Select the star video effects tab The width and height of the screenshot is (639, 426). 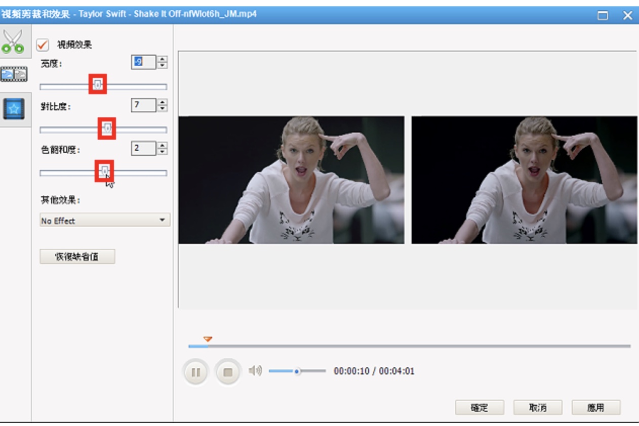14,108
